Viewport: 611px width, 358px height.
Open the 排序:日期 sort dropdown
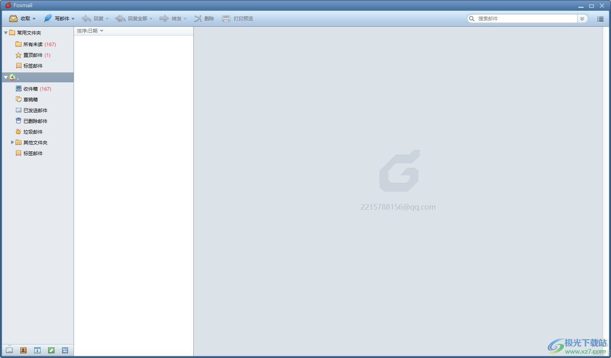click(90, 31)
